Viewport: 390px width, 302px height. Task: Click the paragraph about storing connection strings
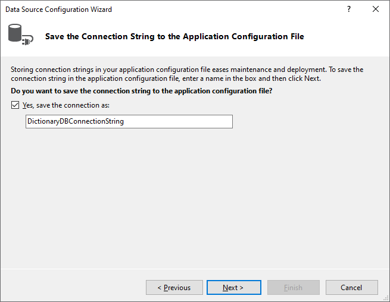[x=187, y=74]
